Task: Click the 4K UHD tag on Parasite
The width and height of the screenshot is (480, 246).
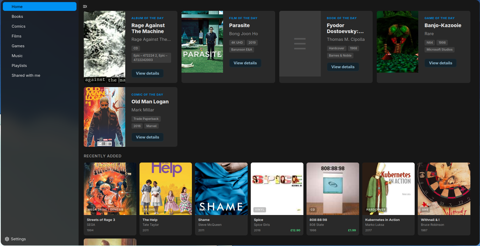Action: pyautogui.click(x=237, y=43)
